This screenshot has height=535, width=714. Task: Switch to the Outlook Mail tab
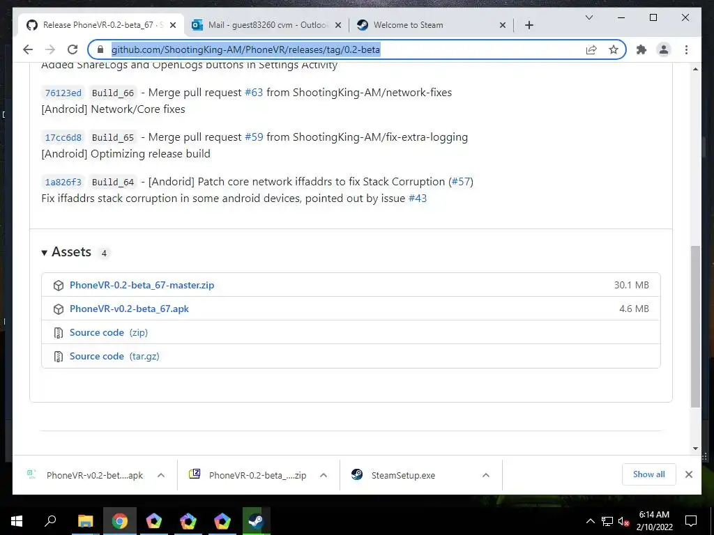click(267, 25)
